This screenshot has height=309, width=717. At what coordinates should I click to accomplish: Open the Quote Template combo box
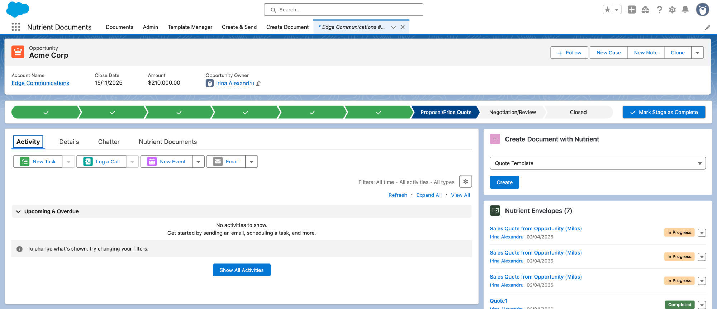point(598,163)
